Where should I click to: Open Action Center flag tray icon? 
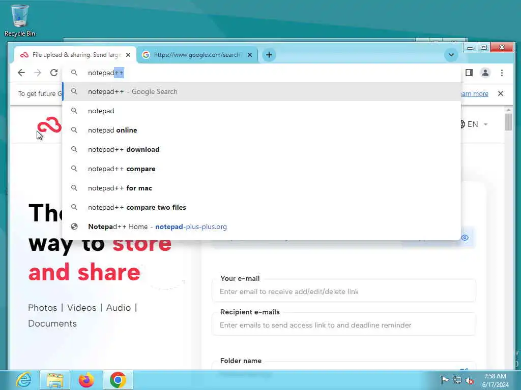tap(444, 380)
